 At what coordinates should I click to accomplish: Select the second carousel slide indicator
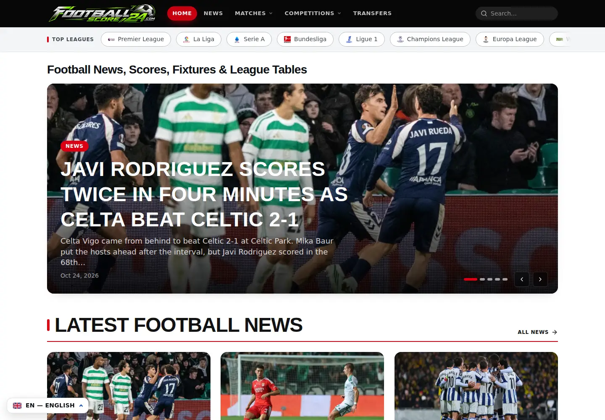click(x=482, y=279)
